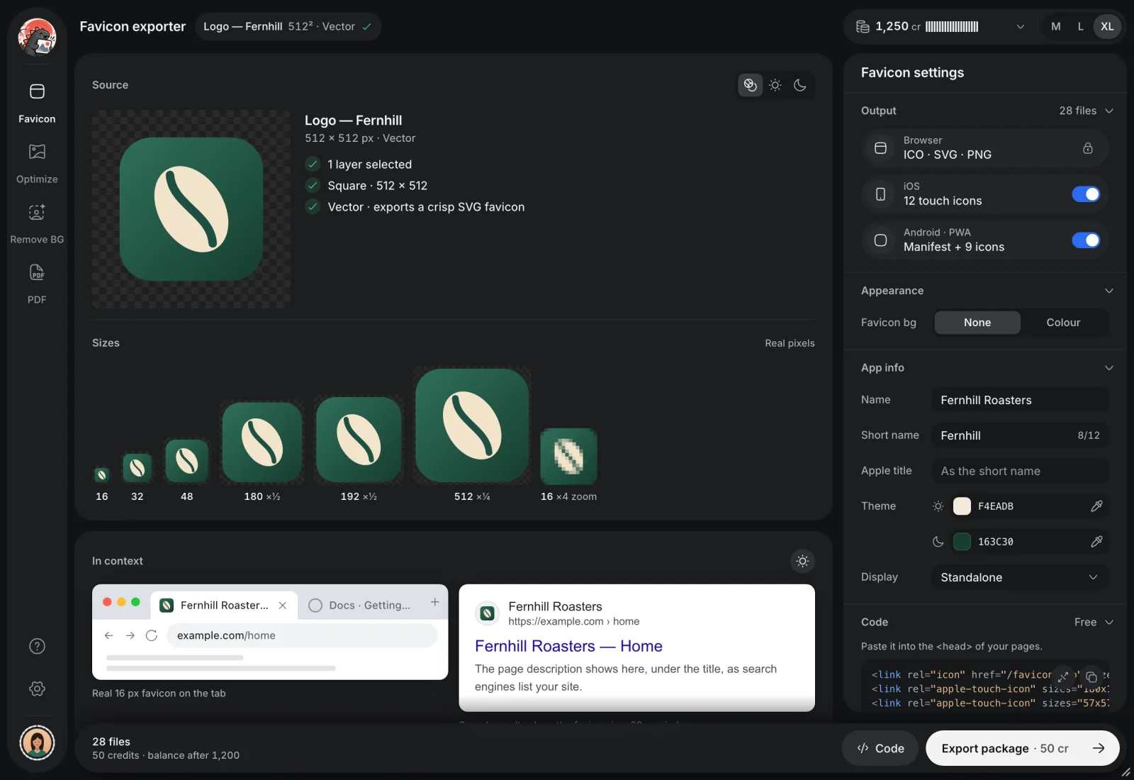Switch source preview to dark mode moon
The width and height of the screenshot is (1134, 780).
[x=800, y=85]
